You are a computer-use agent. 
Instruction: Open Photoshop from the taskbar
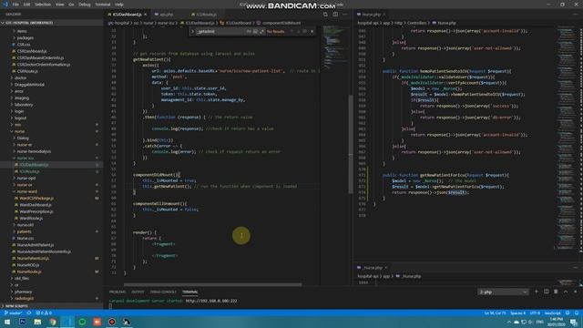coord(22,322)
